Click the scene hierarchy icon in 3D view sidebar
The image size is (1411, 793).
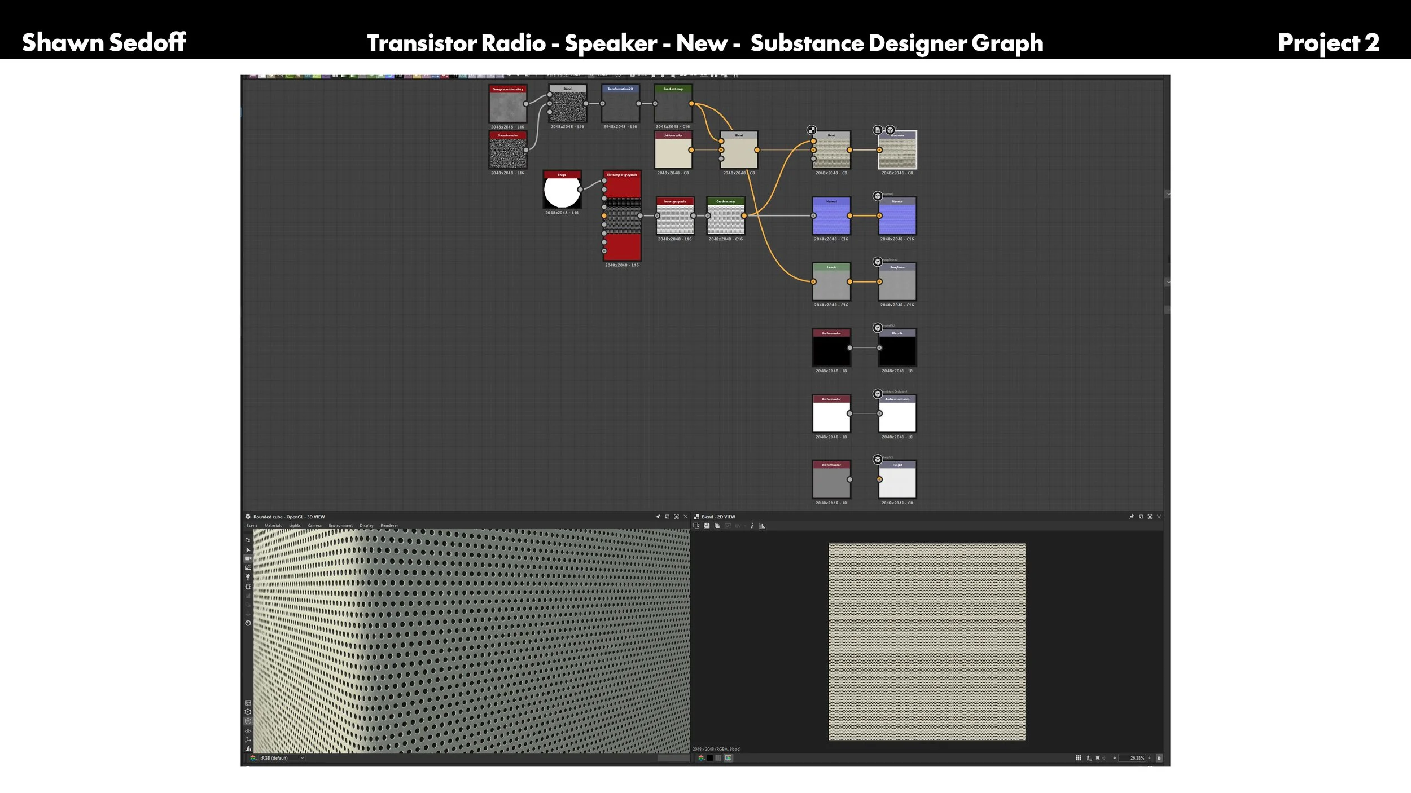tap(248, 540)
